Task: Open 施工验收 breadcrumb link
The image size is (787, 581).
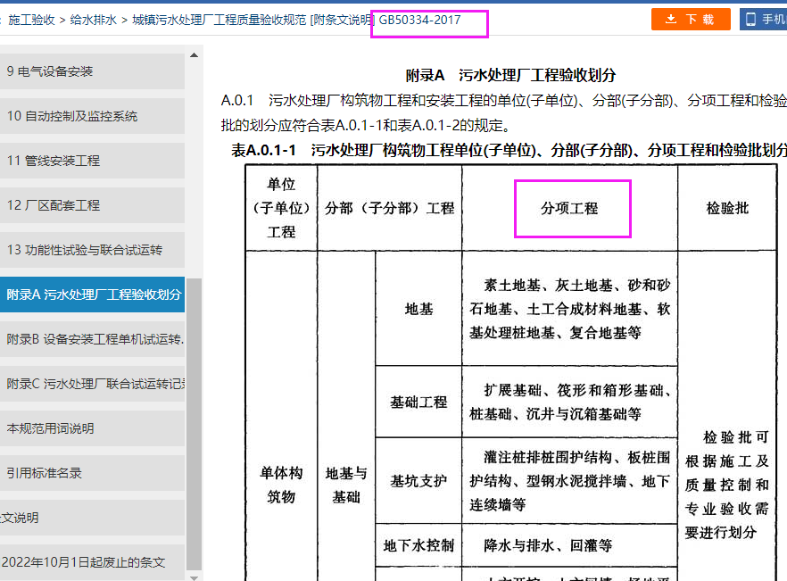Action: [31, 19]
